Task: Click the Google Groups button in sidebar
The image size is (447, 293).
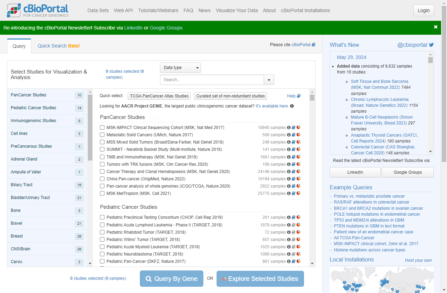Action: pyautogui.click(x=408, y=172)
